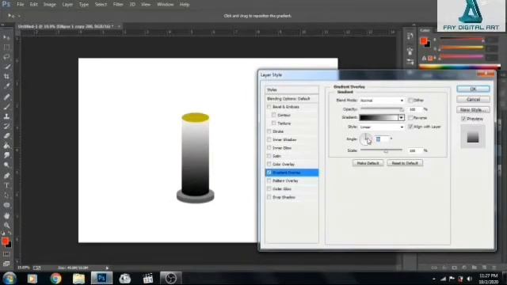Enable Drop Shadow checkbox
Viewport: 507px width, 285px height.
pyautogui.click(x=269, y=197)
